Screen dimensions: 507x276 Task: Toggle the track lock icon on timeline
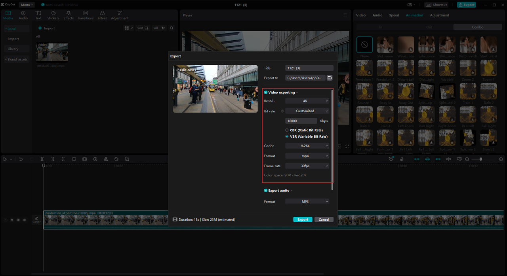(x=12, y=220)
